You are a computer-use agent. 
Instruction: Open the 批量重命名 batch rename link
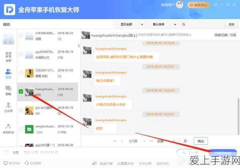click(x=126, y=164)
